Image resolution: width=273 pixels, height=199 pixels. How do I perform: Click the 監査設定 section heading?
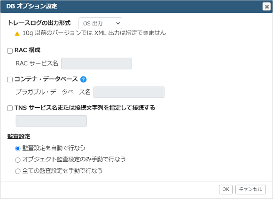click(19, 136)
